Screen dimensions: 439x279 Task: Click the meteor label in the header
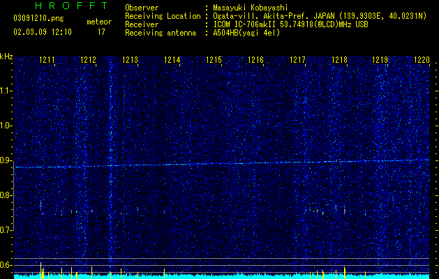(99, 22)
